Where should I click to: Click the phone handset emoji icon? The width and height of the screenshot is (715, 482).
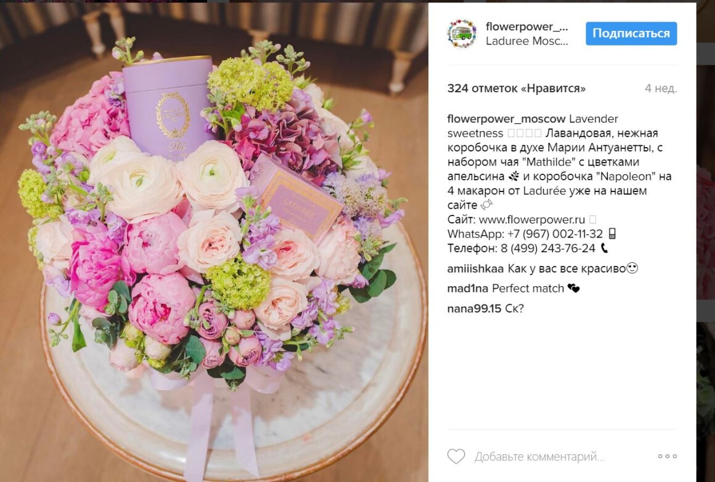(604, 248)
